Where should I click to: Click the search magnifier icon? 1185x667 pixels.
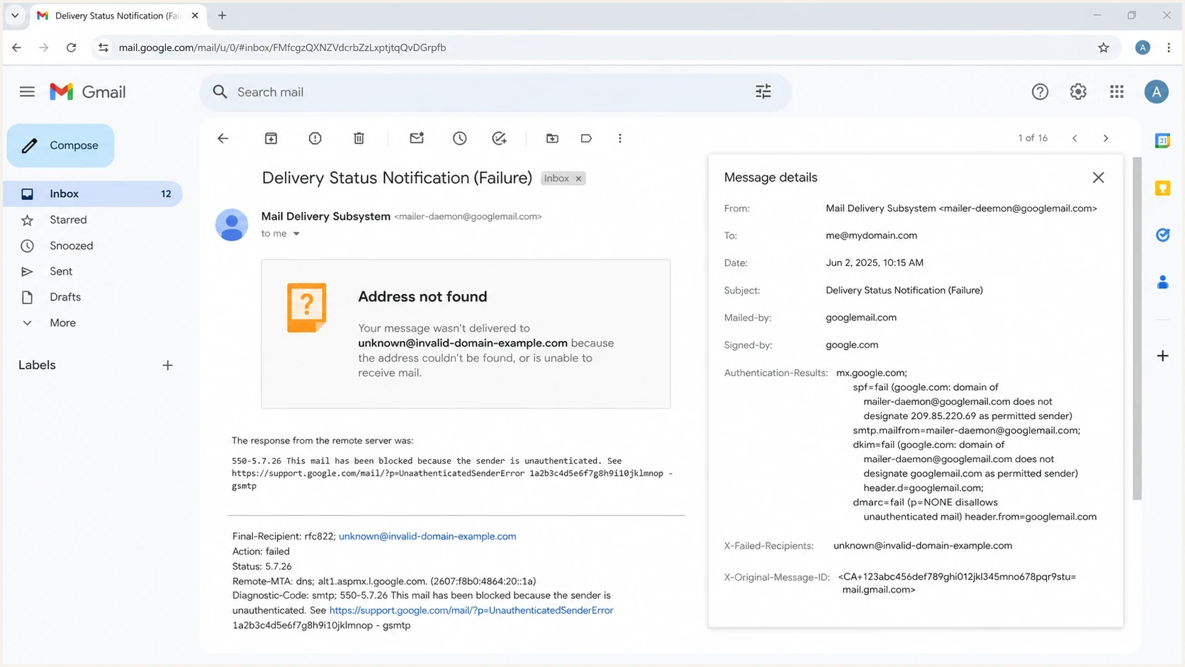tap(220, 92)
